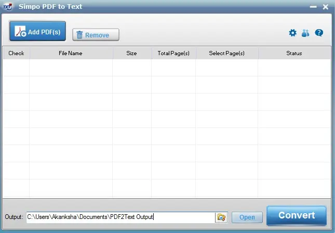
Task: Click the Size column header
Action: [x=132, y=53]
